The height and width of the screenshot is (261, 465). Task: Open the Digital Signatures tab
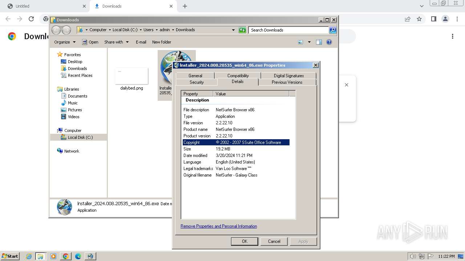(x=289, y=75)
